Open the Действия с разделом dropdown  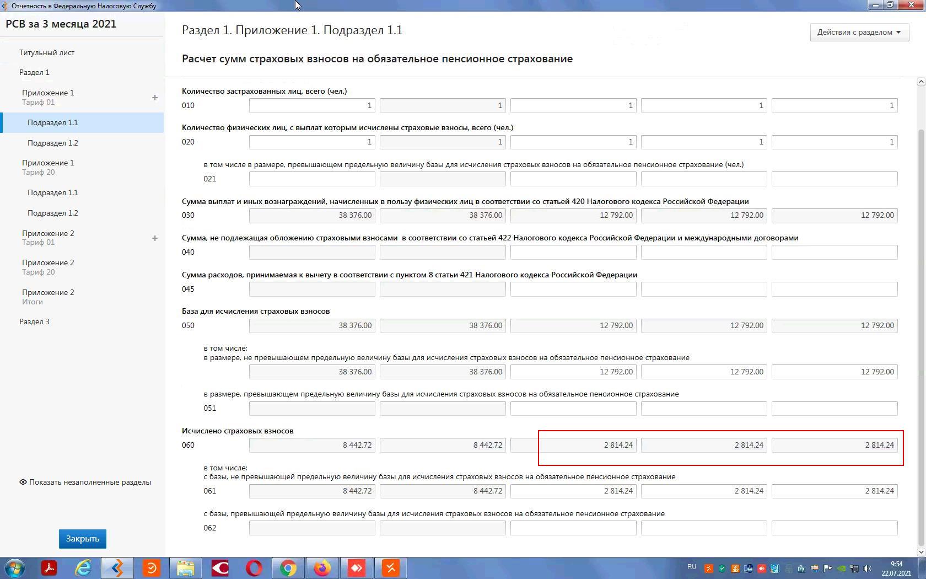[859, 32]
